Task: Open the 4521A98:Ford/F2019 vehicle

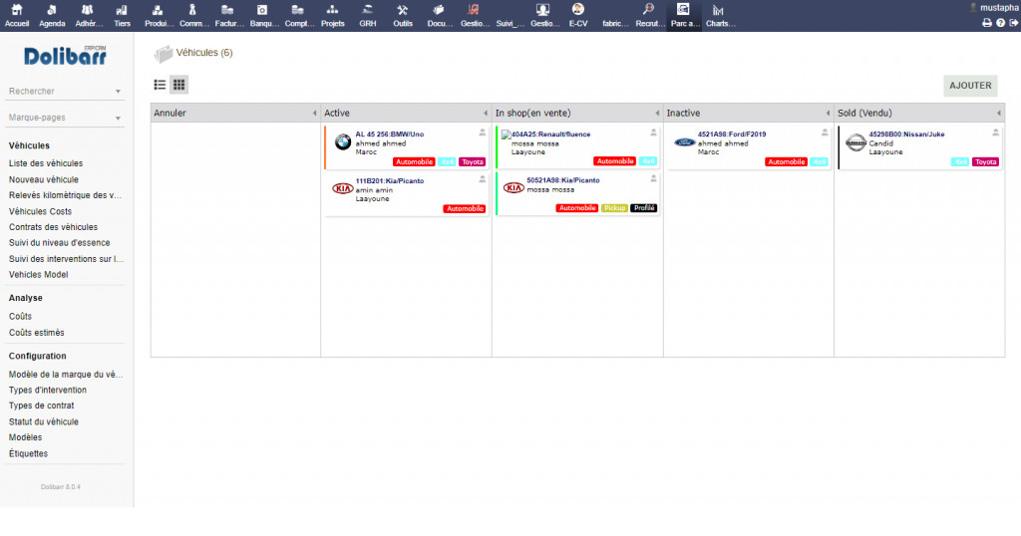Action: click(x=732, y=134)
